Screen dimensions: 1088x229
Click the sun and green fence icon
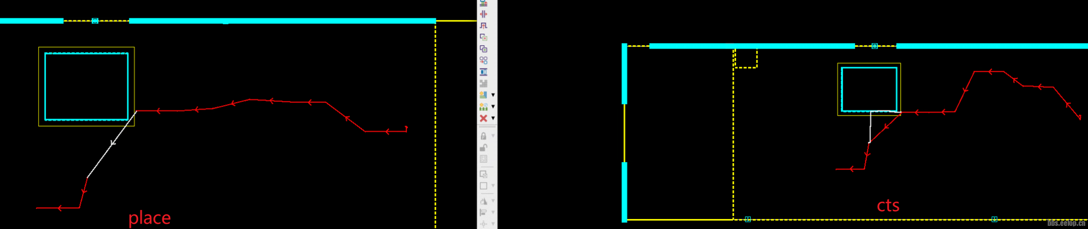click(483, 106)
